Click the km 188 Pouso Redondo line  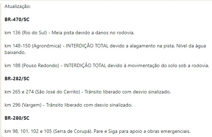(x=107, y=66)
